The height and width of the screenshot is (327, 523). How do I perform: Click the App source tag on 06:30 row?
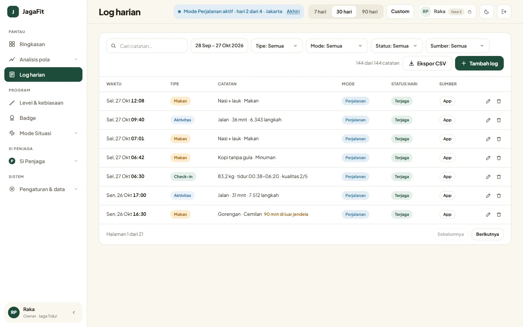(447, 177)
